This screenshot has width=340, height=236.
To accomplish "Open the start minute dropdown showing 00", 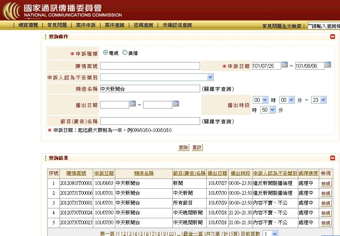I will [287, 100].
